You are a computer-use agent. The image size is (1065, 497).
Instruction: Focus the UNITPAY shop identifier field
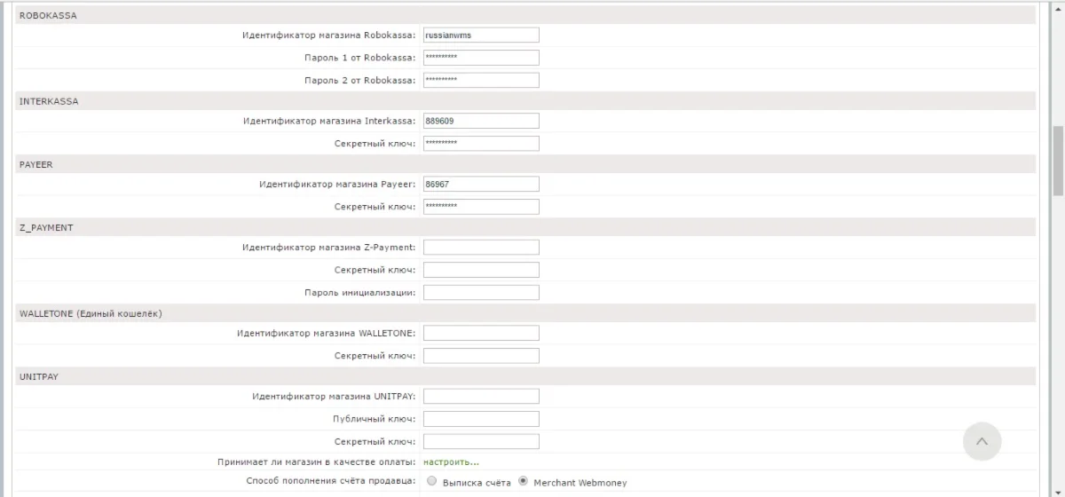click(481, 396)
